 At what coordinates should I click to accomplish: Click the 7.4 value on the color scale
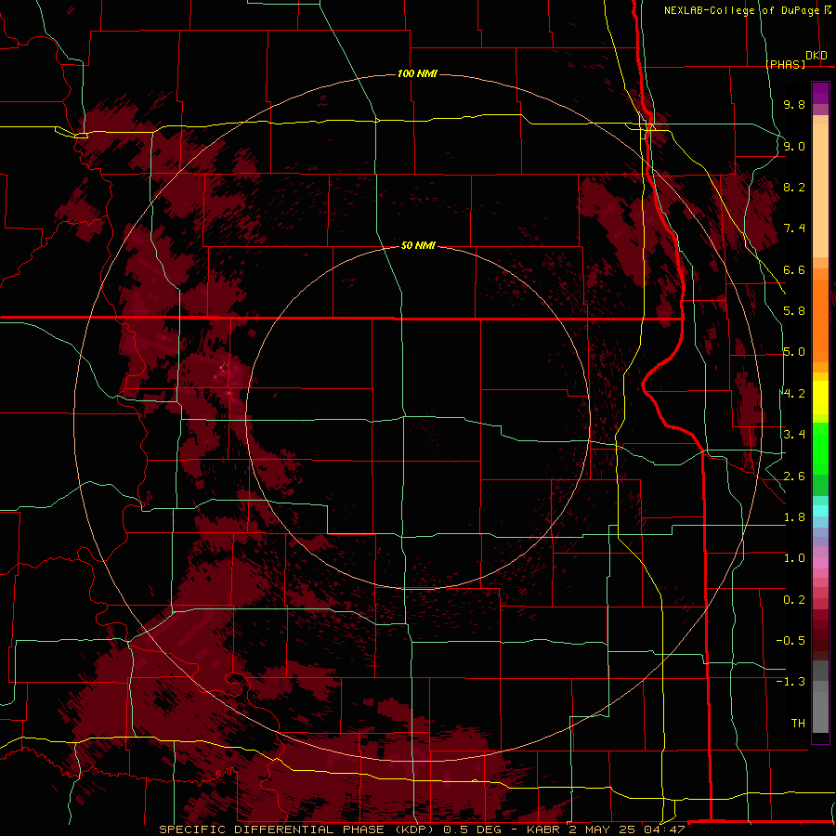tap(794, 229)
